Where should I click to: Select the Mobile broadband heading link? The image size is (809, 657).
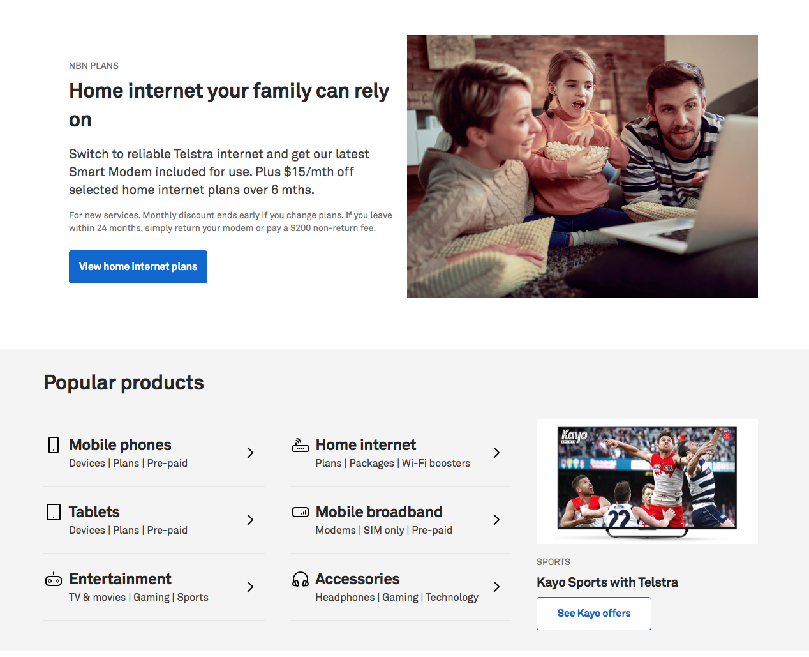click(379, 512)
